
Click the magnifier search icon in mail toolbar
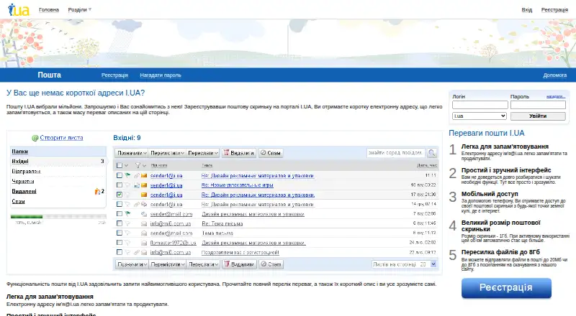[x=431, y=153]
